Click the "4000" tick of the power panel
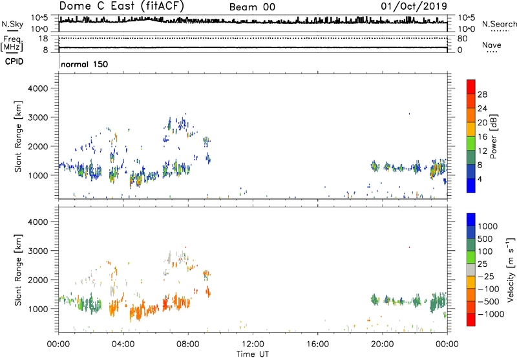517x358 pixels. (x=38, y=89)
